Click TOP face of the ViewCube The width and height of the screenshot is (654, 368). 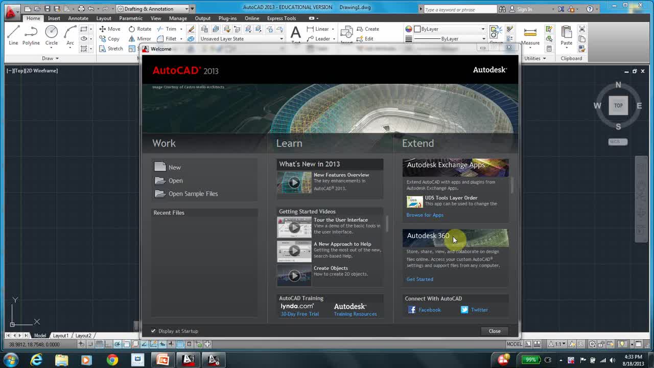pyautogui.click(x=618, y=105)
